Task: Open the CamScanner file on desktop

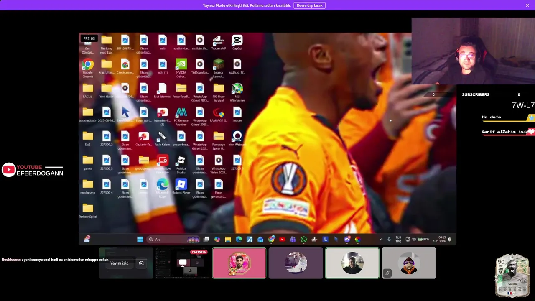Action: pos(125,66)
